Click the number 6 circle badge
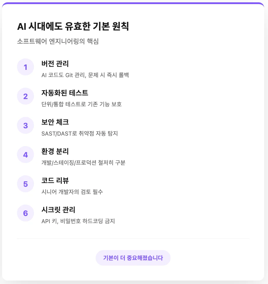This screenshot has width=268, height=284. tap(25, 213)
